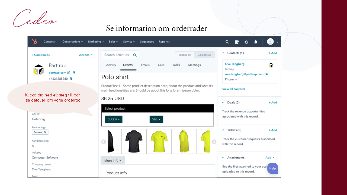347x195 pixels.
Task: Switch to the Calls tab
Action: click(161, 65)
